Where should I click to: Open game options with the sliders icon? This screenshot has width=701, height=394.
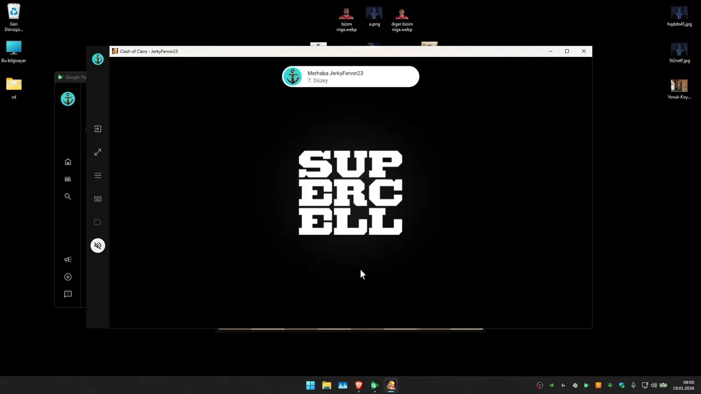tap(97, 176)
